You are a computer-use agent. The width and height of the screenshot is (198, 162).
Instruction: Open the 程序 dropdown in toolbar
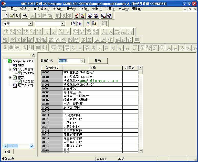(x=30, y=24)
